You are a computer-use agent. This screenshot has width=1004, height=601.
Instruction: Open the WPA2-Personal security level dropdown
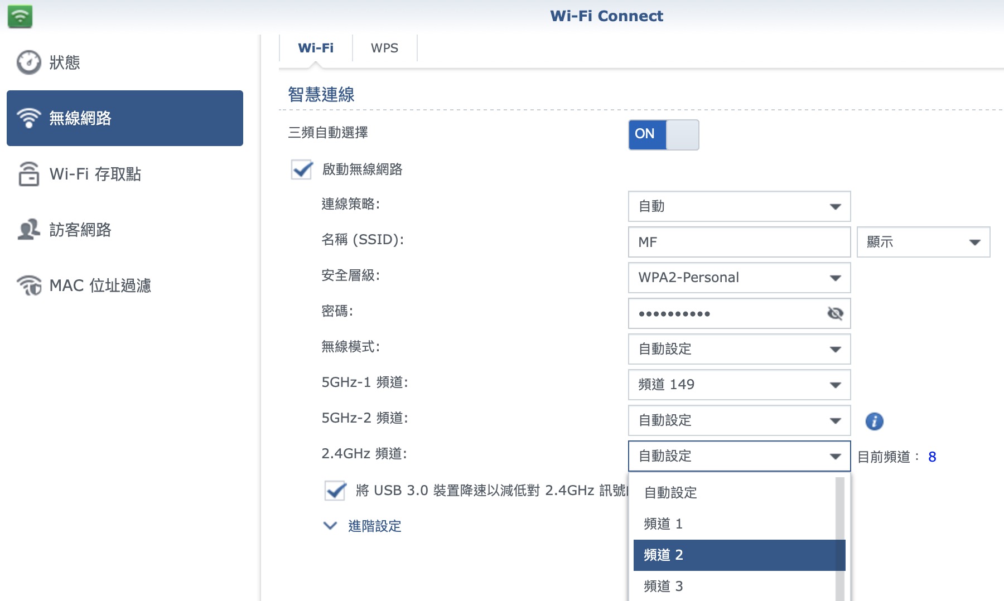point(738,278)
